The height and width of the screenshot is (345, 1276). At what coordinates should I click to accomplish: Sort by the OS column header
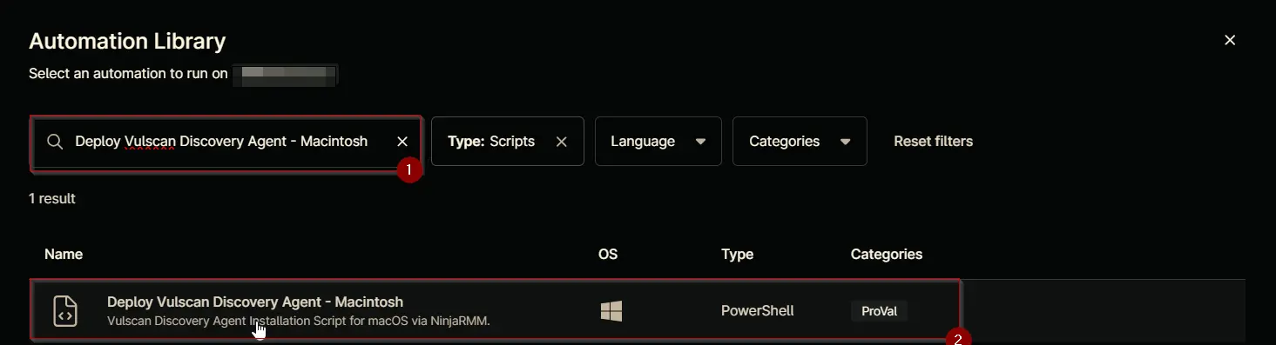point(608,255)
